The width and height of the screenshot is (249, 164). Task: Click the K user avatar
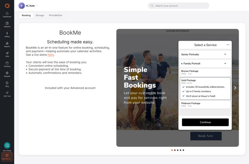21,6
